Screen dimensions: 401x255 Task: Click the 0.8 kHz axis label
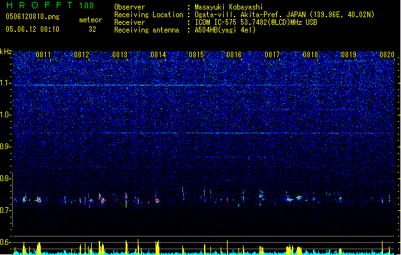[6, 178]
